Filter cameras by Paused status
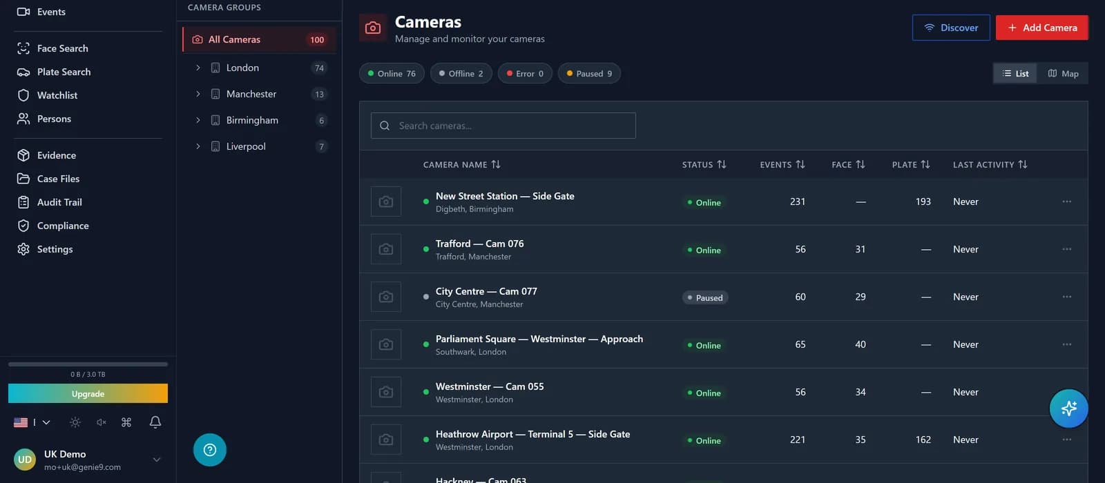Screen dimensions: 1105x483 click(x=589, y=73)
